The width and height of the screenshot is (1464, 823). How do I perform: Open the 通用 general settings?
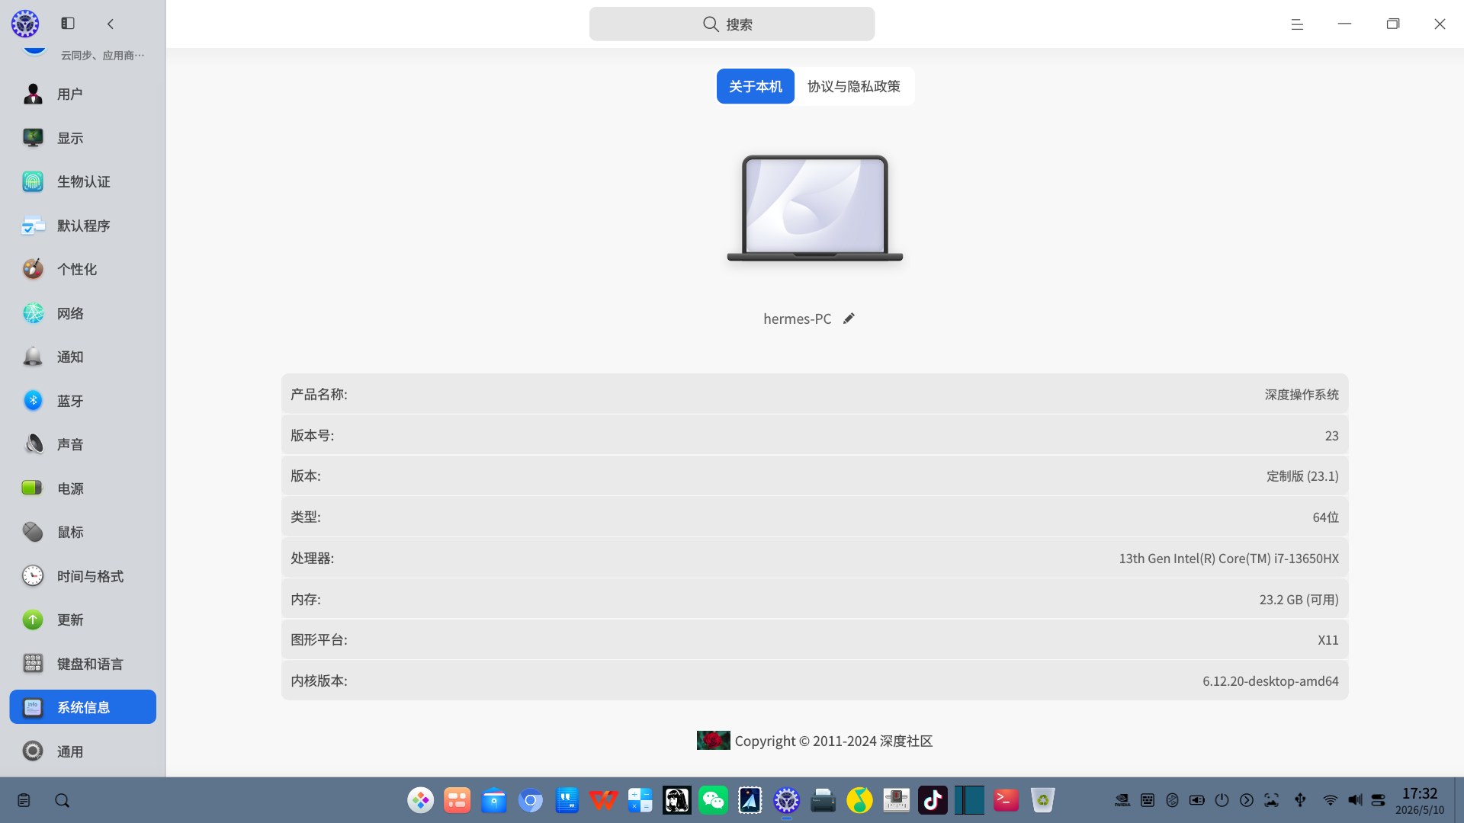click(x=82, y=751)
